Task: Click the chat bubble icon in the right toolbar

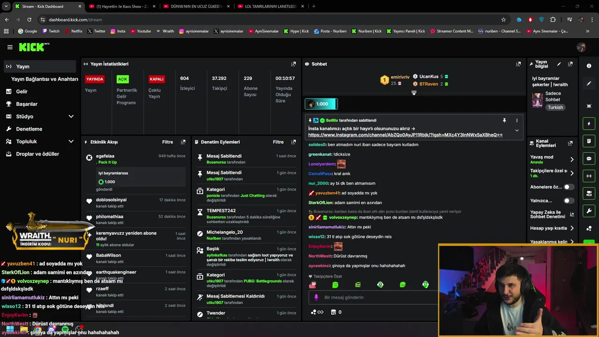Action: coord(589,159)
